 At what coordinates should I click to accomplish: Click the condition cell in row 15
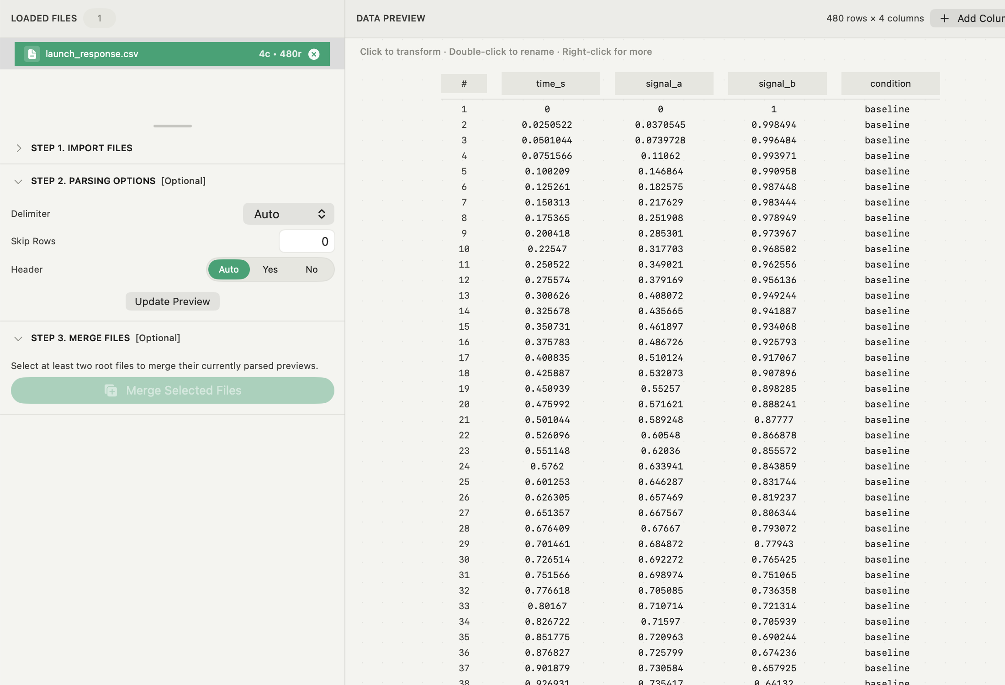coord(887,327)
